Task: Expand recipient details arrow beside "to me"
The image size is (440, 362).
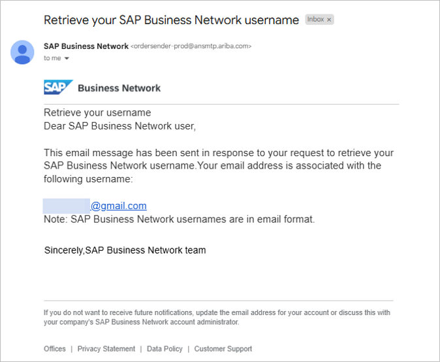Action: point(67,59)
